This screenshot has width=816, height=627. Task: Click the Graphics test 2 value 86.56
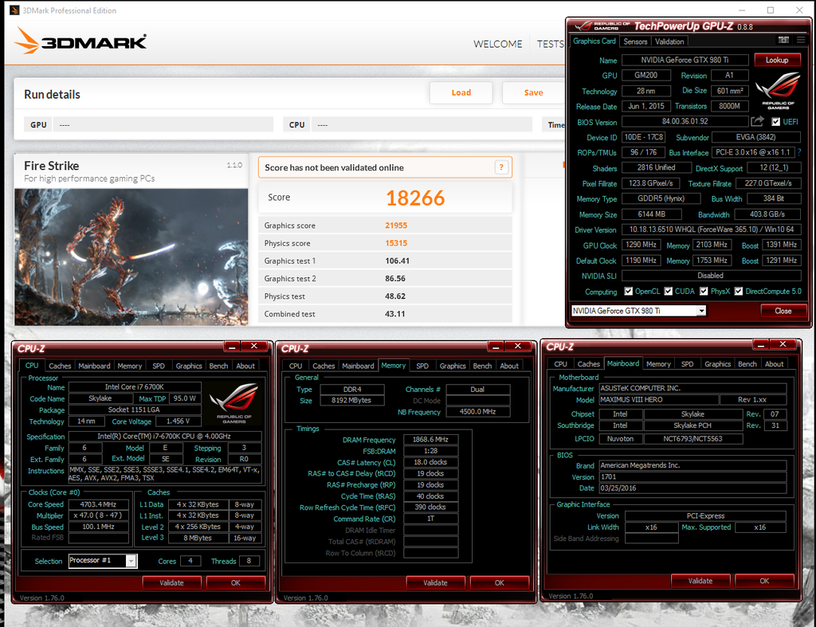[x=395, y=278]
